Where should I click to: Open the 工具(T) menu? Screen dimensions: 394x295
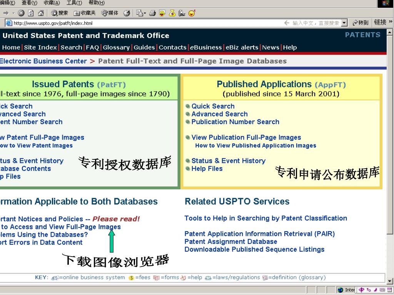coord(74,3)
